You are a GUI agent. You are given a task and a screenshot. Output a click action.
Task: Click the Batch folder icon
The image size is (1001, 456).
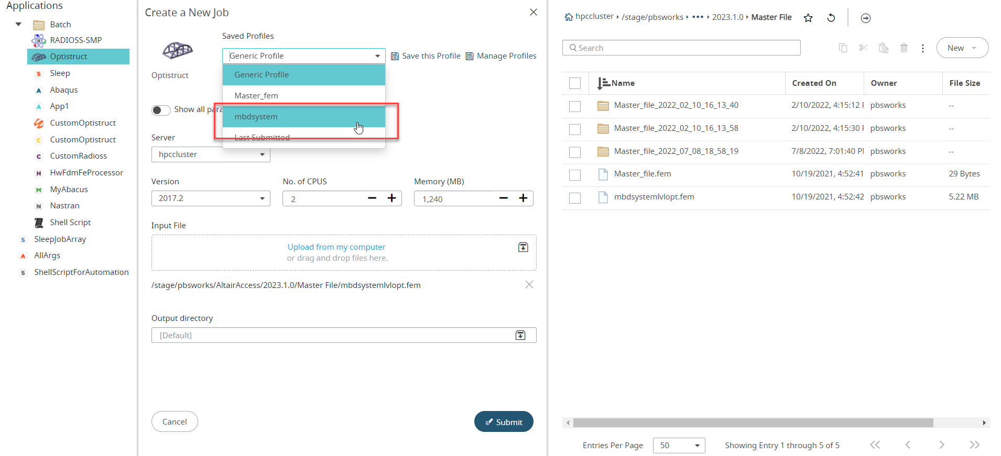[x=39, y=25]
